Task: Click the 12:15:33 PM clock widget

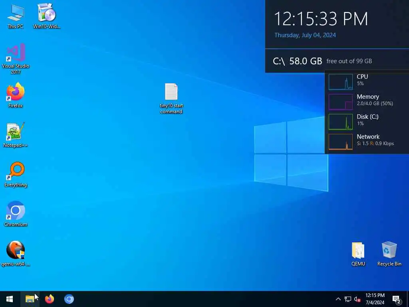Action: (321, 19)
